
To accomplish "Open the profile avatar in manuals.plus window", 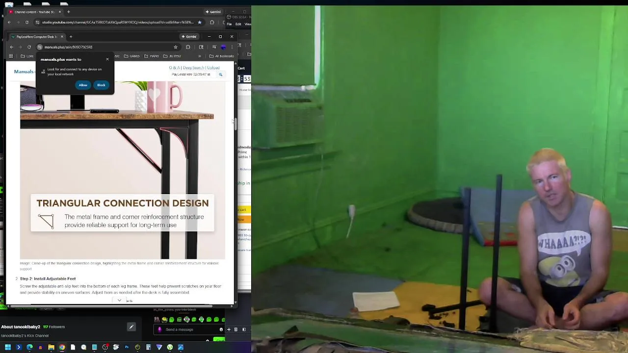I will (223, 47).
